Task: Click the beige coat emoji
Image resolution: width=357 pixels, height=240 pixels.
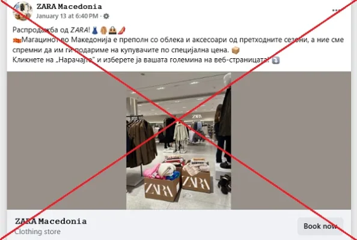Action: pos(103,30)
